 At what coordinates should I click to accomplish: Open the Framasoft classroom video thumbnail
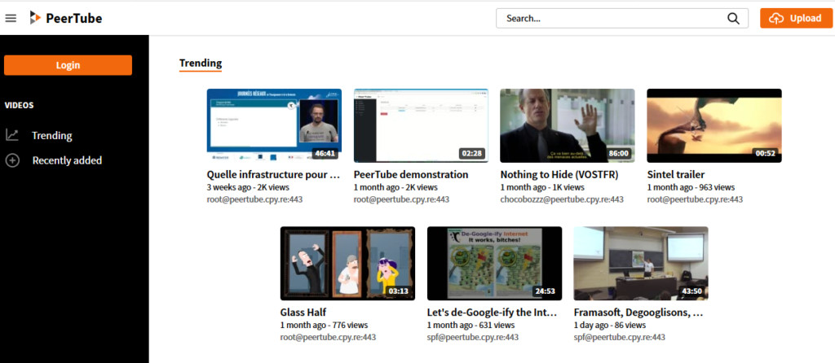pos(641,263)
